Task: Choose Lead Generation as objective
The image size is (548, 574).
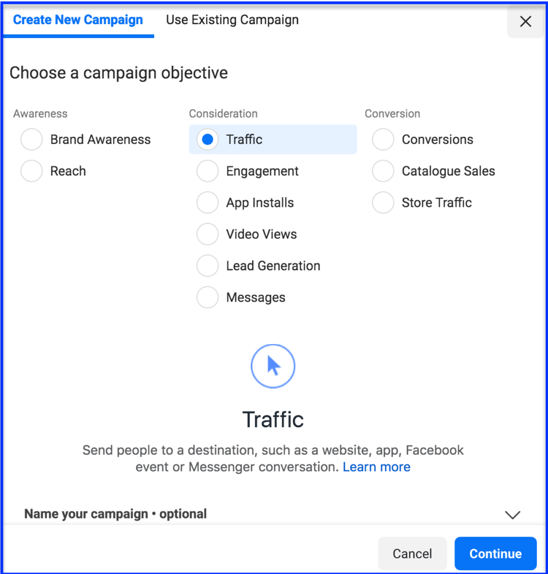Action: click(x=208, y=266)
